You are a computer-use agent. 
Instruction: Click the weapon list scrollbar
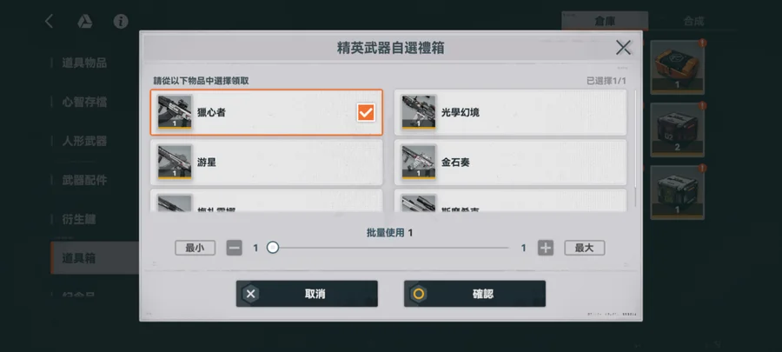pos(635,149)
